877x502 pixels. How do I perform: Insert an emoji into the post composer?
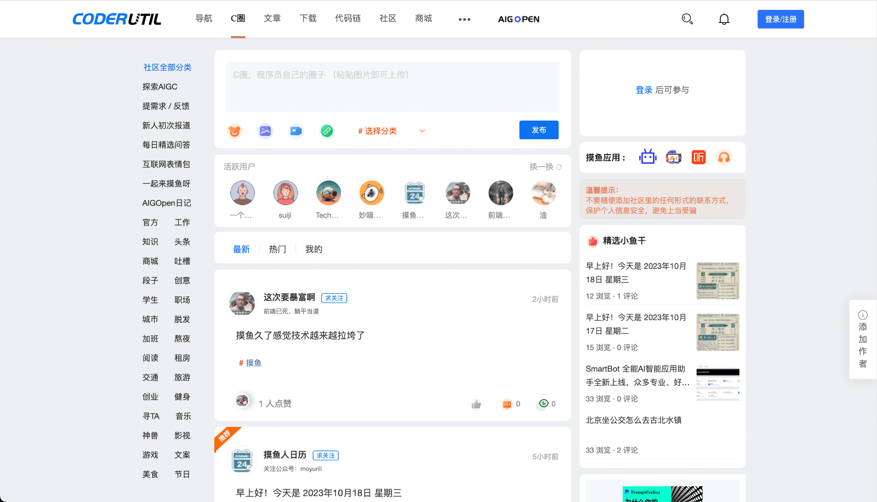click(234, 131)
